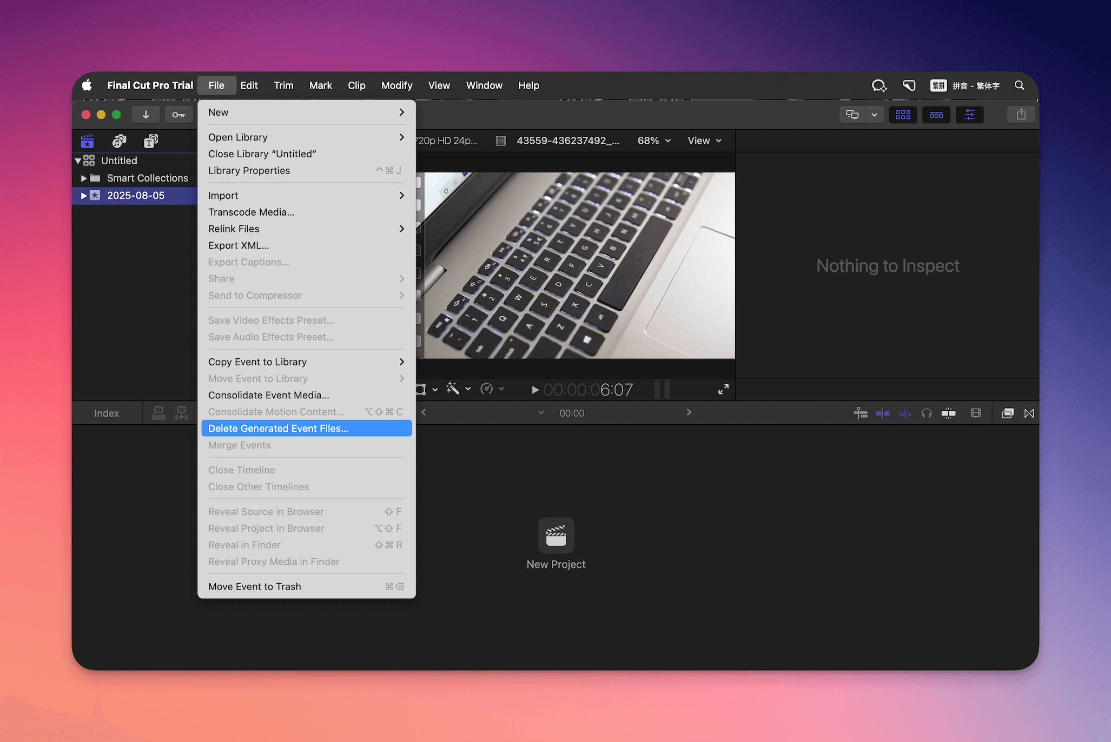
Task: Click the viewer timecode display
Action: [x=588, y=390]
